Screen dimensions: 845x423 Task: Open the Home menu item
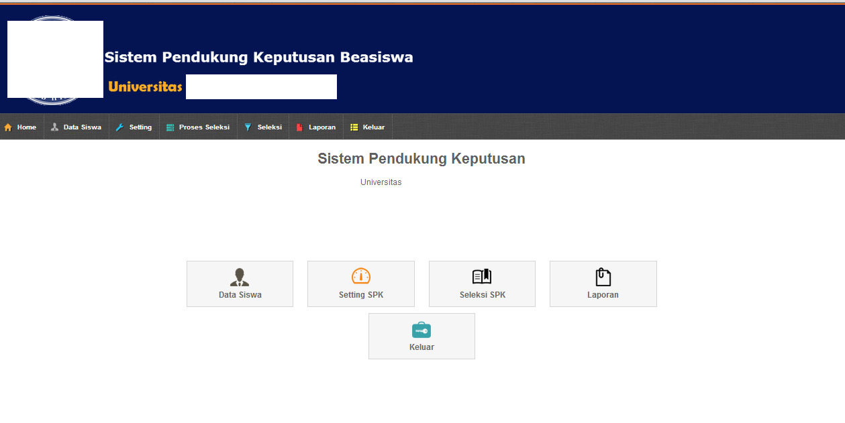pos(22,127)
